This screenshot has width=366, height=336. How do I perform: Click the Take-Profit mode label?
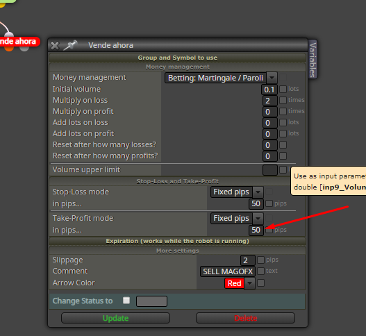coord(83,218)
